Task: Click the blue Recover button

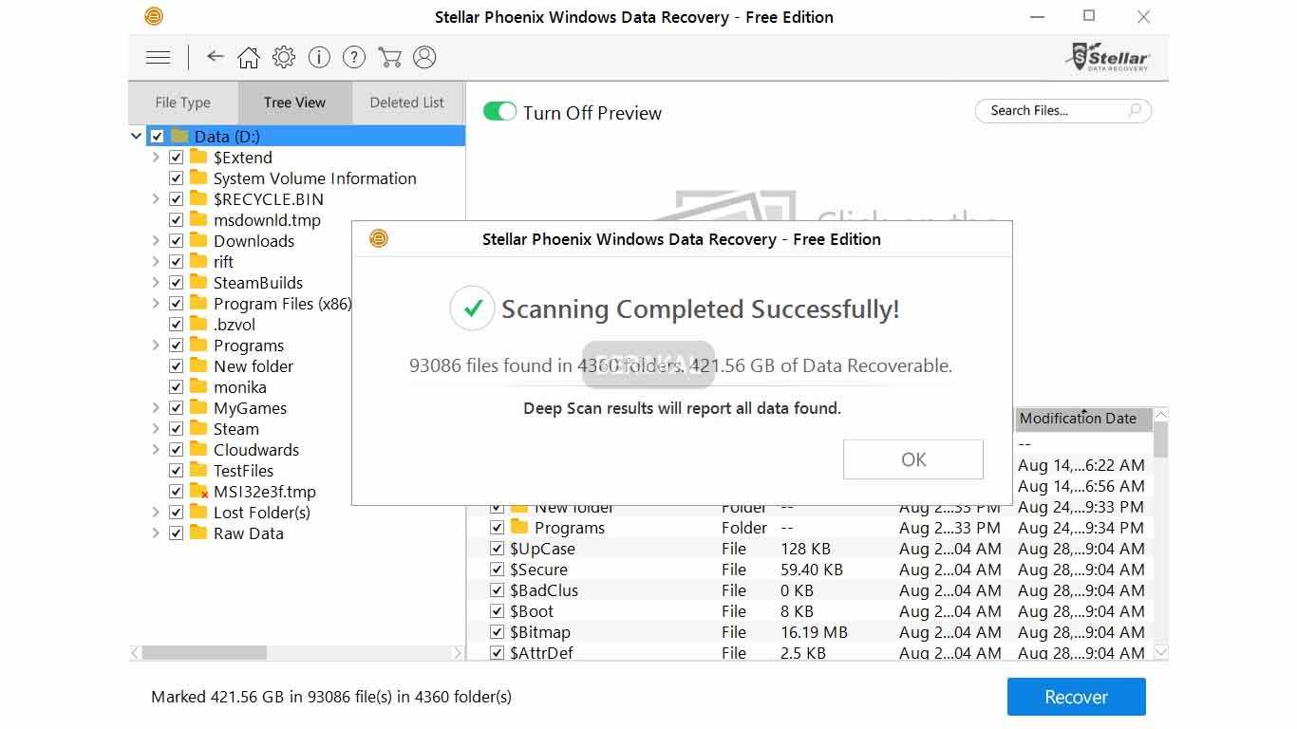Action: [x=1077, y=697]
